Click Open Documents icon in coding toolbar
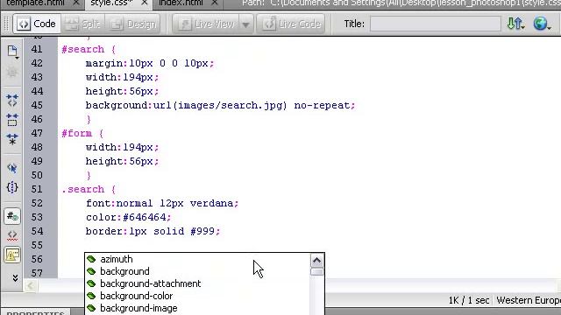Screen dimensions: 561x315 tap(12, 52)
